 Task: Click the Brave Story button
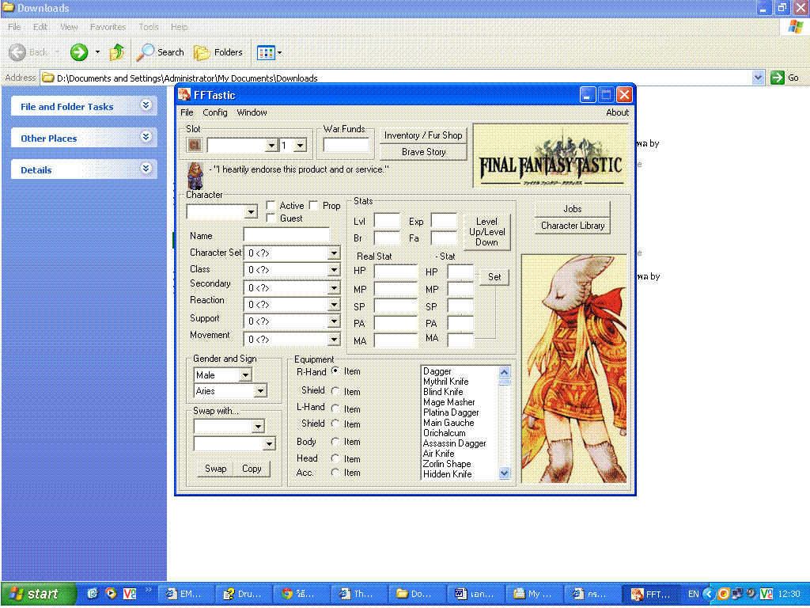click(423, 152)
